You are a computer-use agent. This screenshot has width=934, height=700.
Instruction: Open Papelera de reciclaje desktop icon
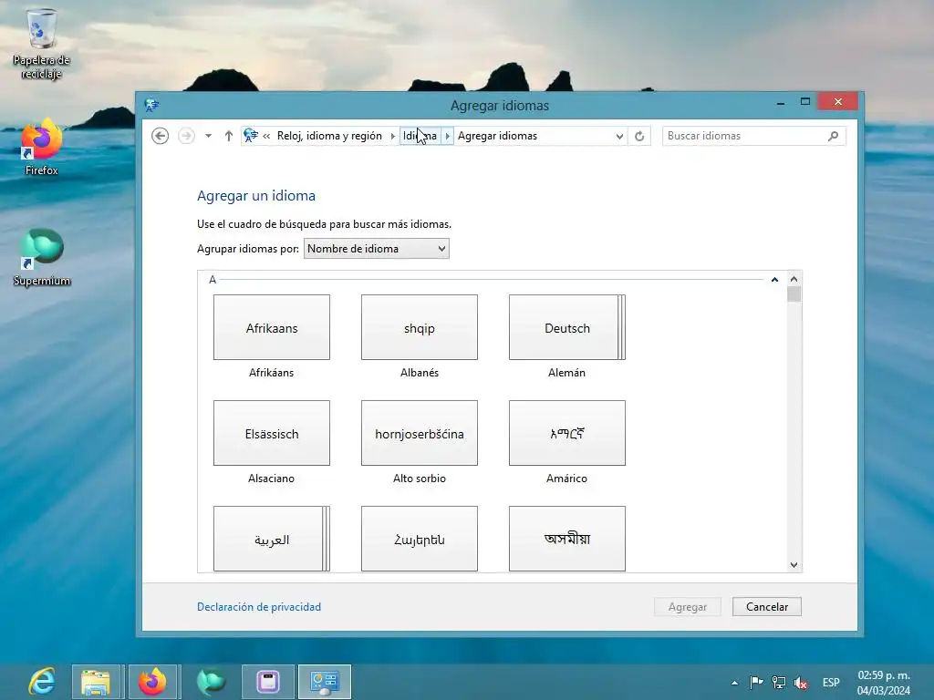pos(42,44)
